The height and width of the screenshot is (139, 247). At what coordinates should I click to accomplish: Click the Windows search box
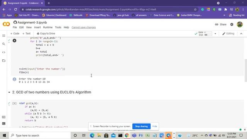[x=40, y=136]
